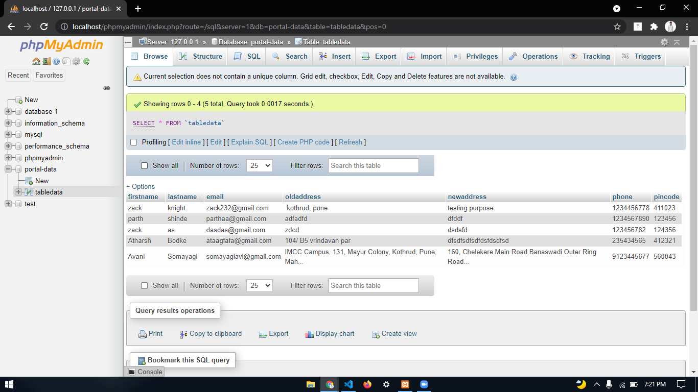This screenshot has width=698, height=392.
Task: Open the Export tab
Action: pyautogui.click(x=379, y=57)
